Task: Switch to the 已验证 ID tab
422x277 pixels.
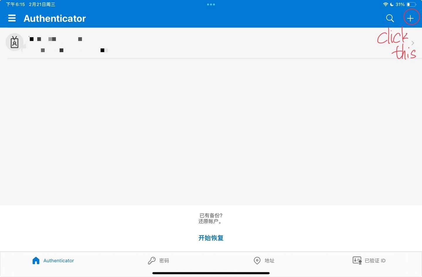Action: pyautogui.click(x=369, y=261)
